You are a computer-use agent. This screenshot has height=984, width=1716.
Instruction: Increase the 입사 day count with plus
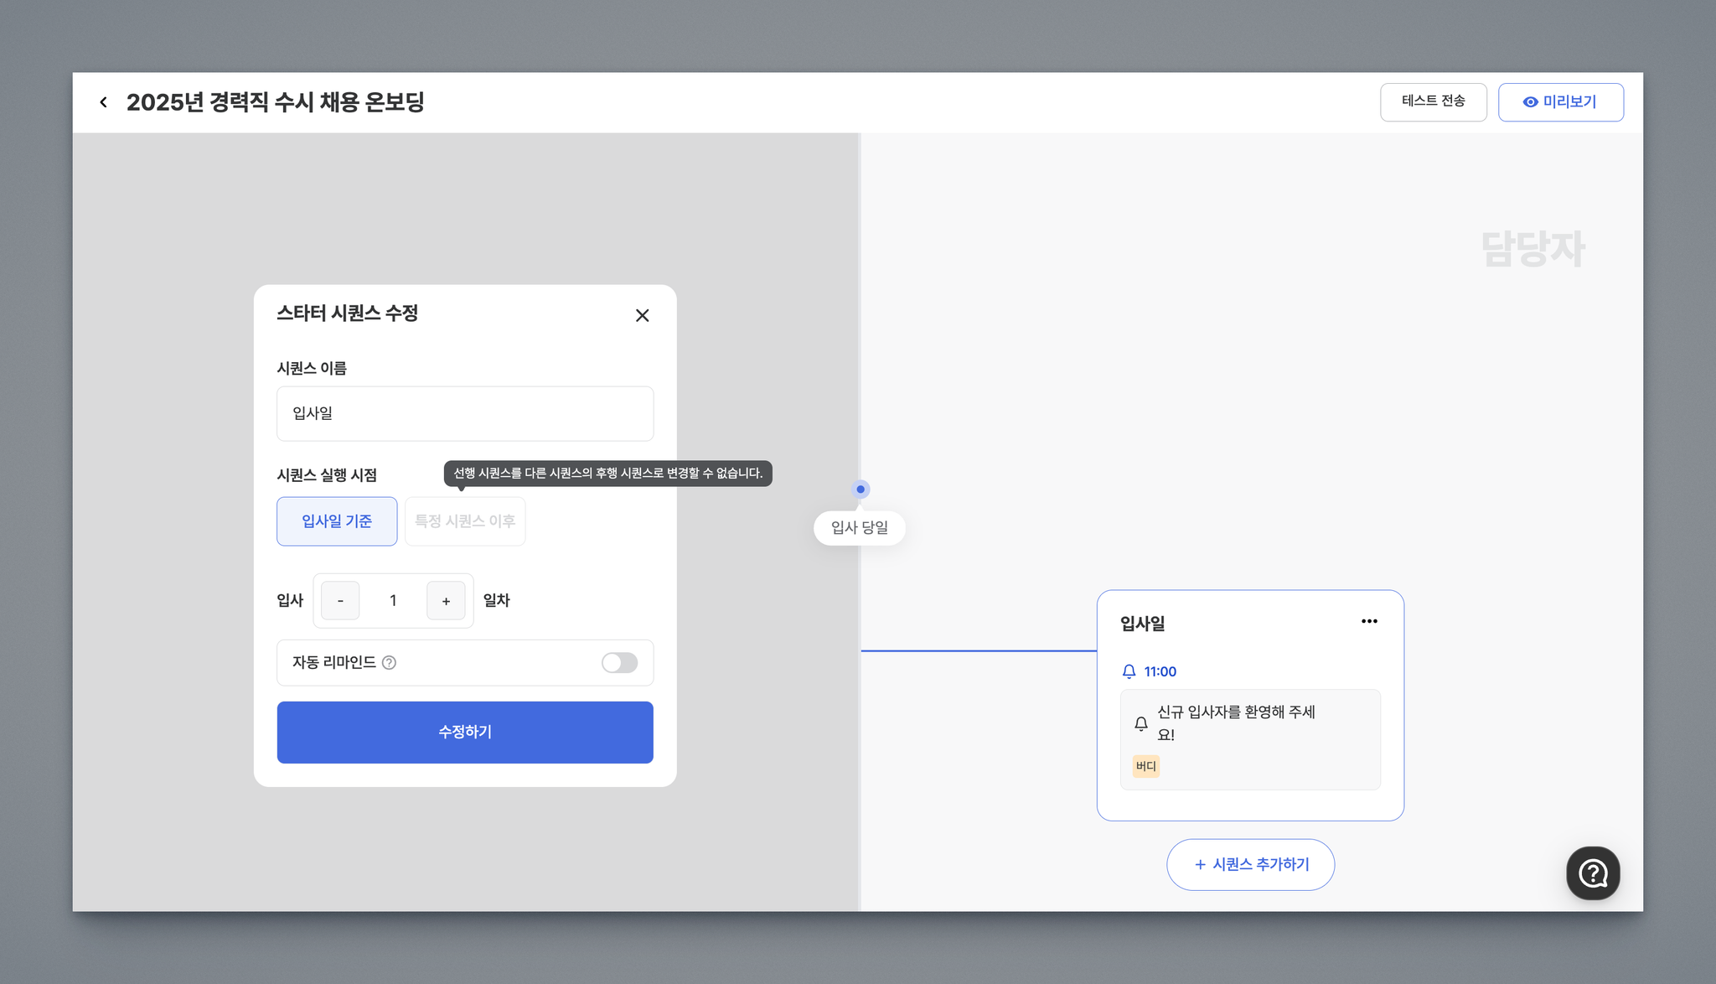point(446,601)
